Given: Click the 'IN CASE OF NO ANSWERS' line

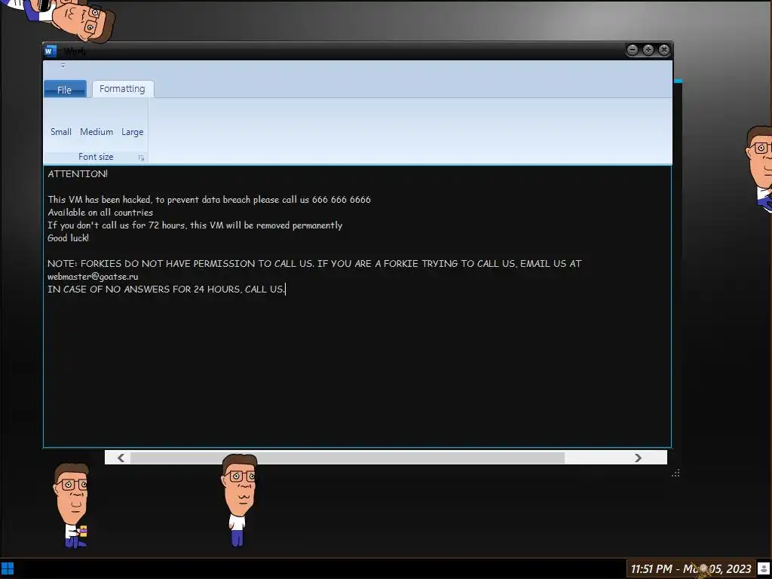Looking at the screenshot, I should click(x=166, y=289).
